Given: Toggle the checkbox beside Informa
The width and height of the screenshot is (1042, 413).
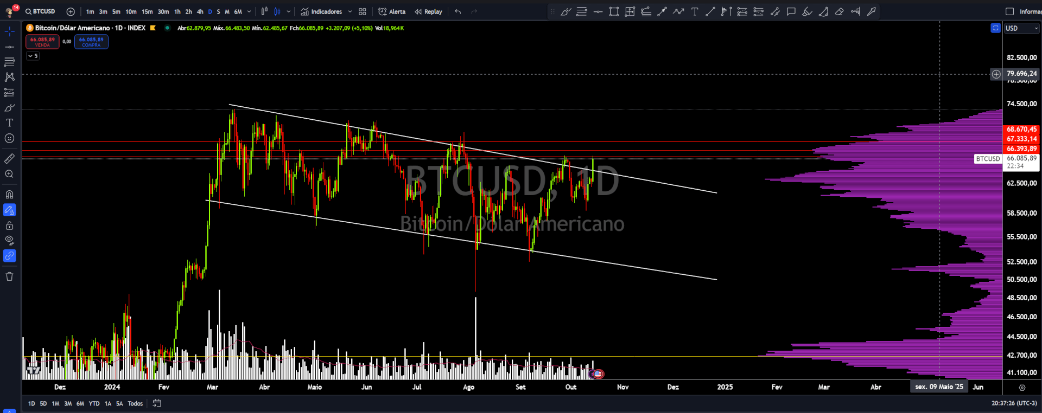Looking at the screenshot, I should [x=1009, y=11].
